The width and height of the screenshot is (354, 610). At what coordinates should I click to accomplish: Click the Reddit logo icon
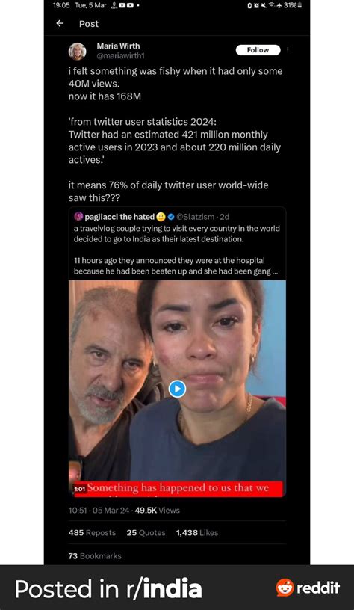click(x=285, y=588)
